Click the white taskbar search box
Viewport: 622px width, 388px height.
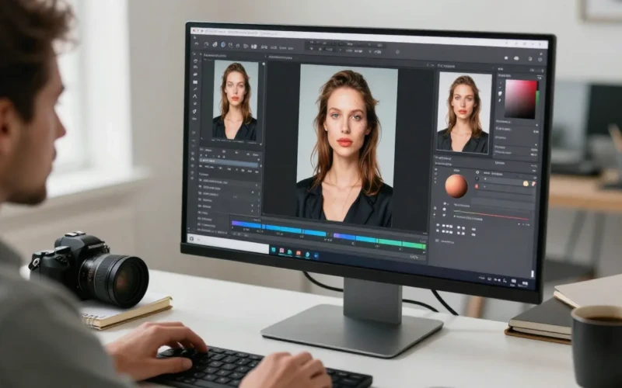coord(228,242)
